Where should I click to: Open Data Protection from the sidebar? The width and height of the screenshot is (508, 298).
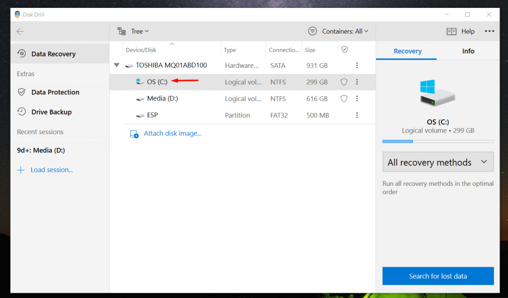[54, 92]
